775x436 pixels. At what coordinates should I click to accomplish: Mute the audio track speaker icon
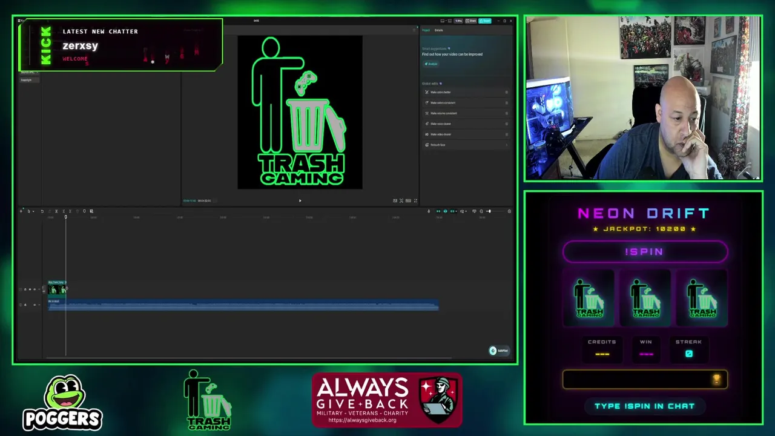point(35,305)
